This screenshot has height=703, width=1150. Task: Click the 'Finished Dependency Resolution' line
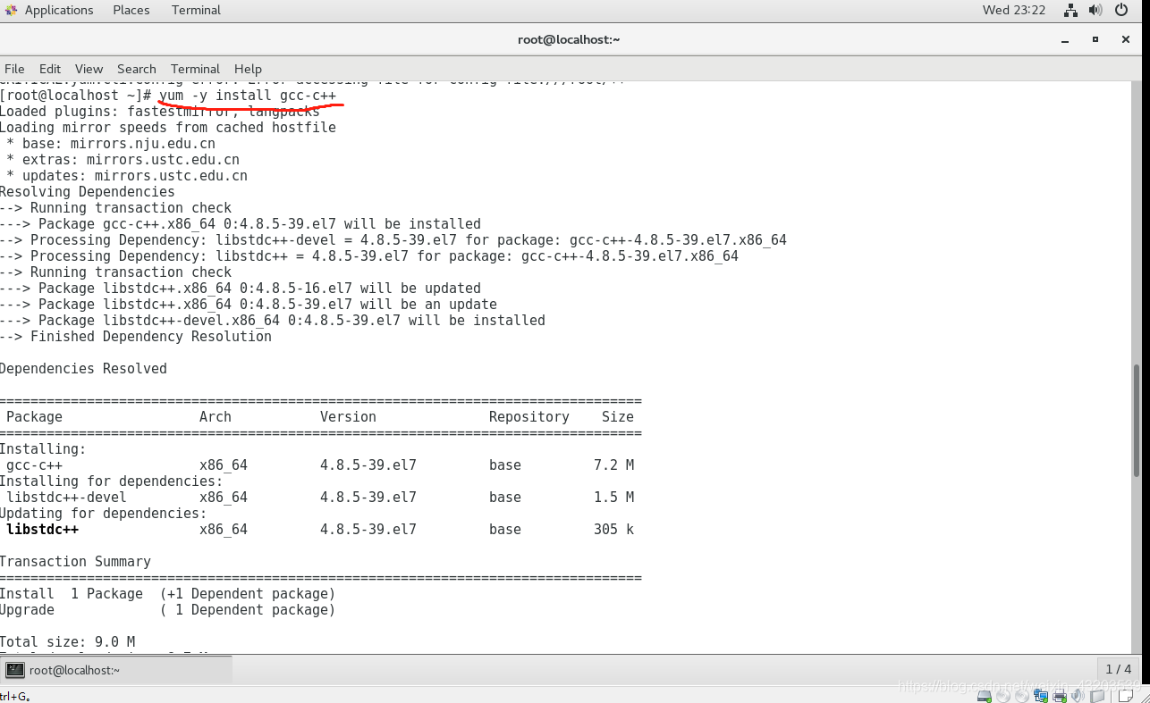[136, 336]
